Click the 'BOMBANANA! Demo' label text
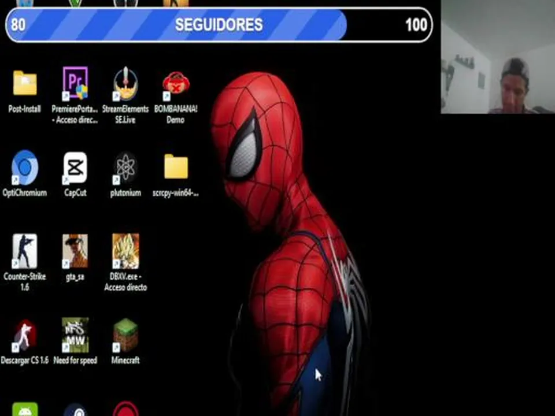This screenshot has height=416, width=555. pos(176,114)
